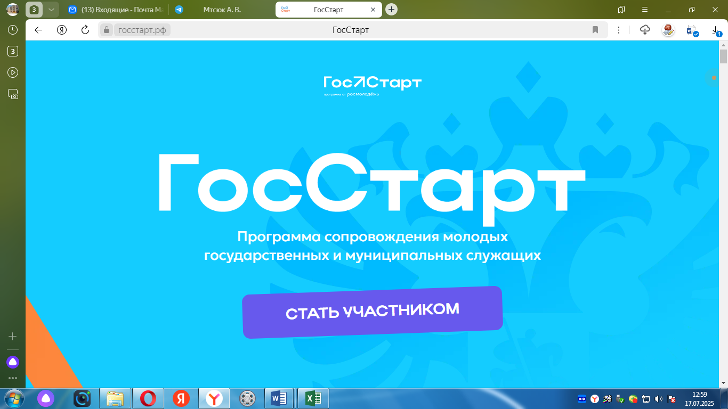The height and width of the screenshot is (409, 728).
Task: Close the ГосСтарт tab
Action: (373, 10)
